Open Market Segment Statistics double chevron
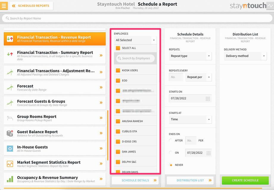The width and height of the screenshot is (274, 190). [x=101, y=164]
